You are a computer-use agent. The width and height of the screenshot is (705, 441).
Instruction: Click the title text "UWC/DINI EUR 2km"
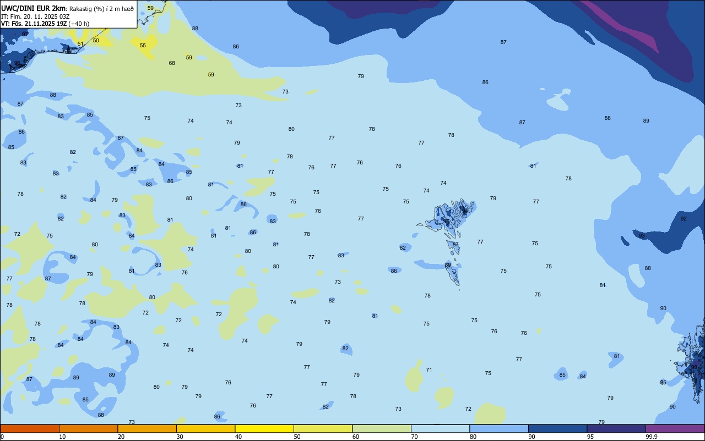(34, 8)
